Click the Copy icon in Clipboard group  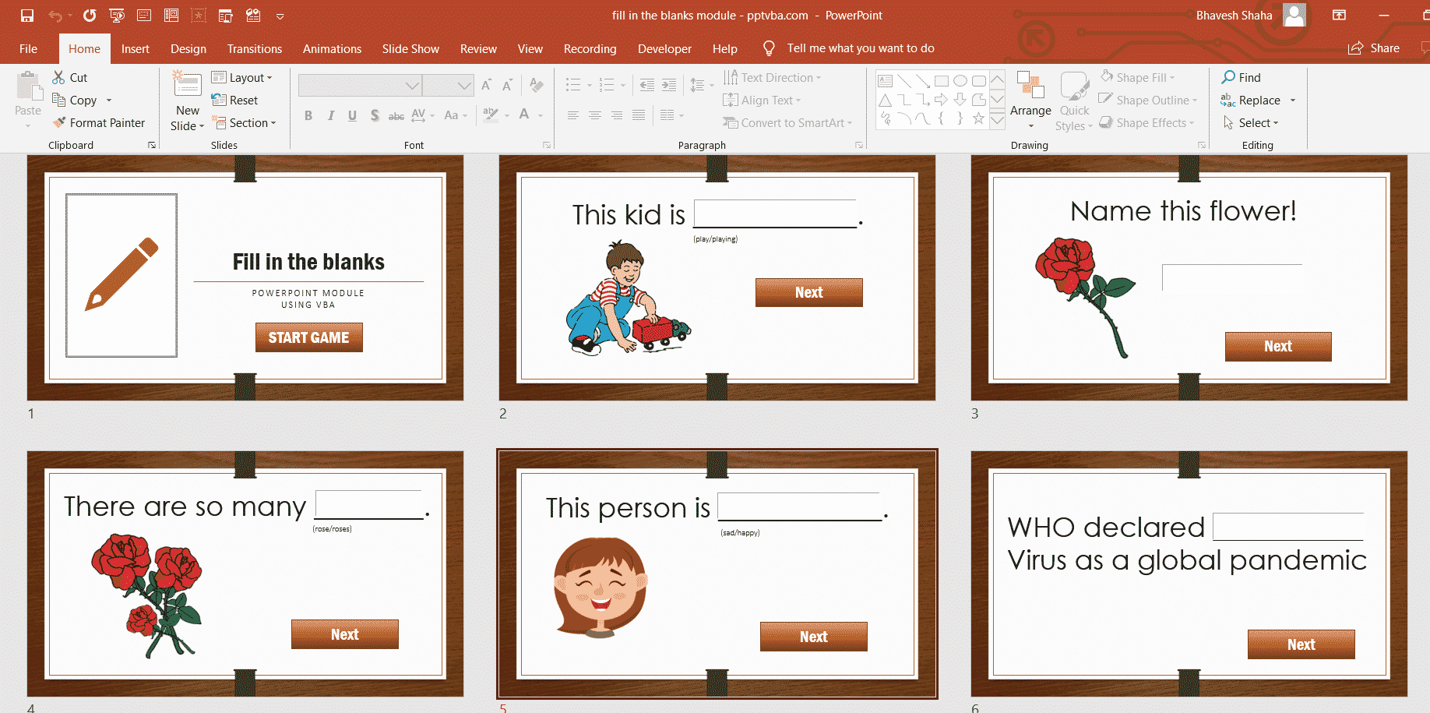(59, 100)
